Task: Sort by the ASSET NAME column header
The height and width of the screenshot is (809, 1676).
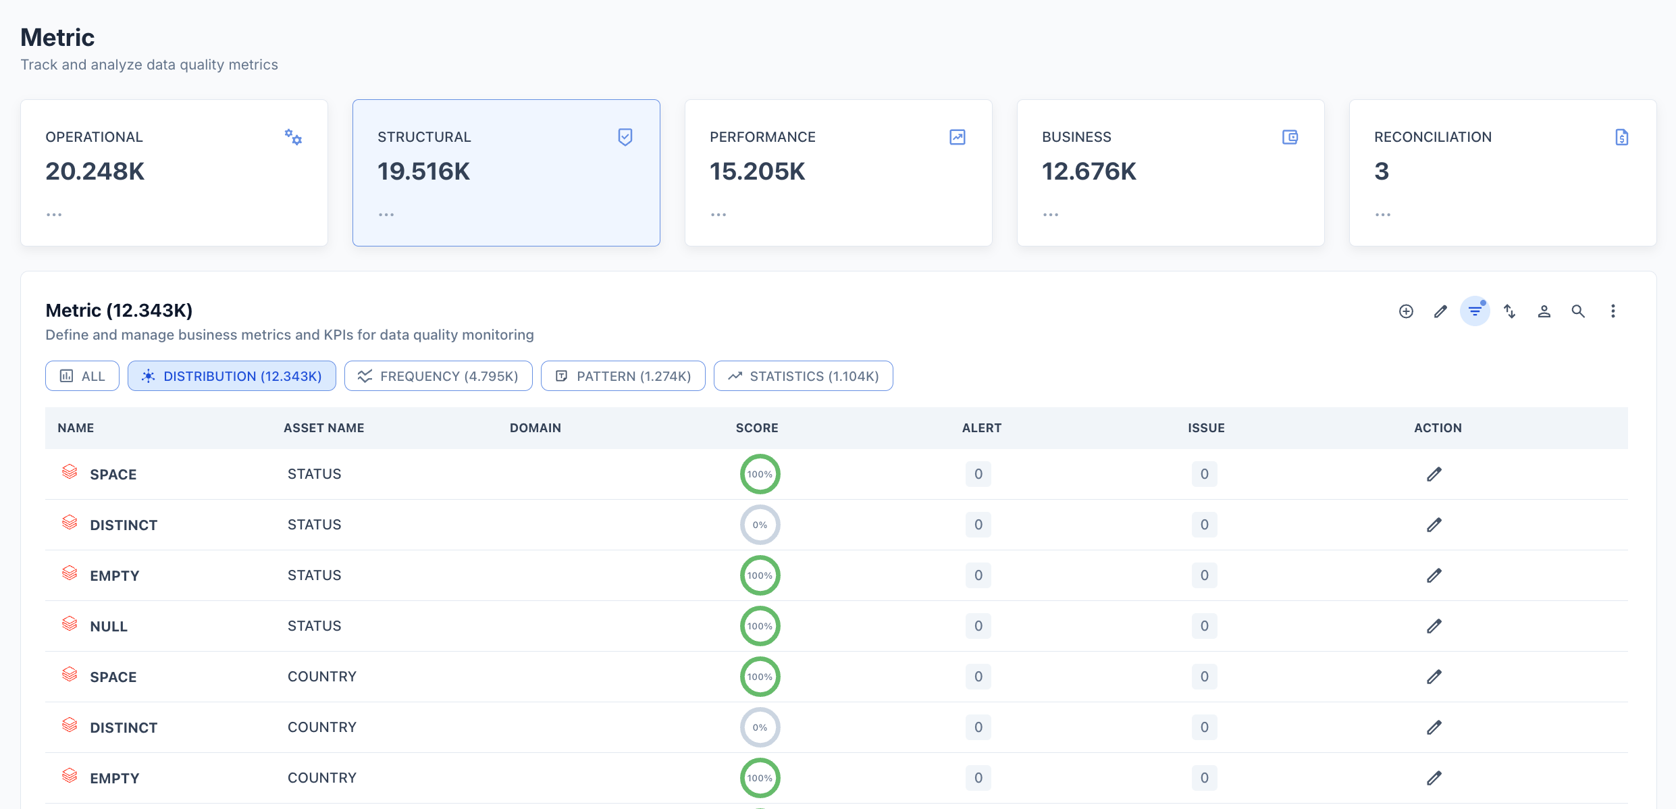Action: 324,428
